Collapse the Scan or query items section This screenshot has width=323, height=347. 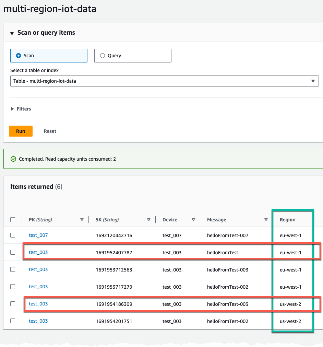(12, 33)
